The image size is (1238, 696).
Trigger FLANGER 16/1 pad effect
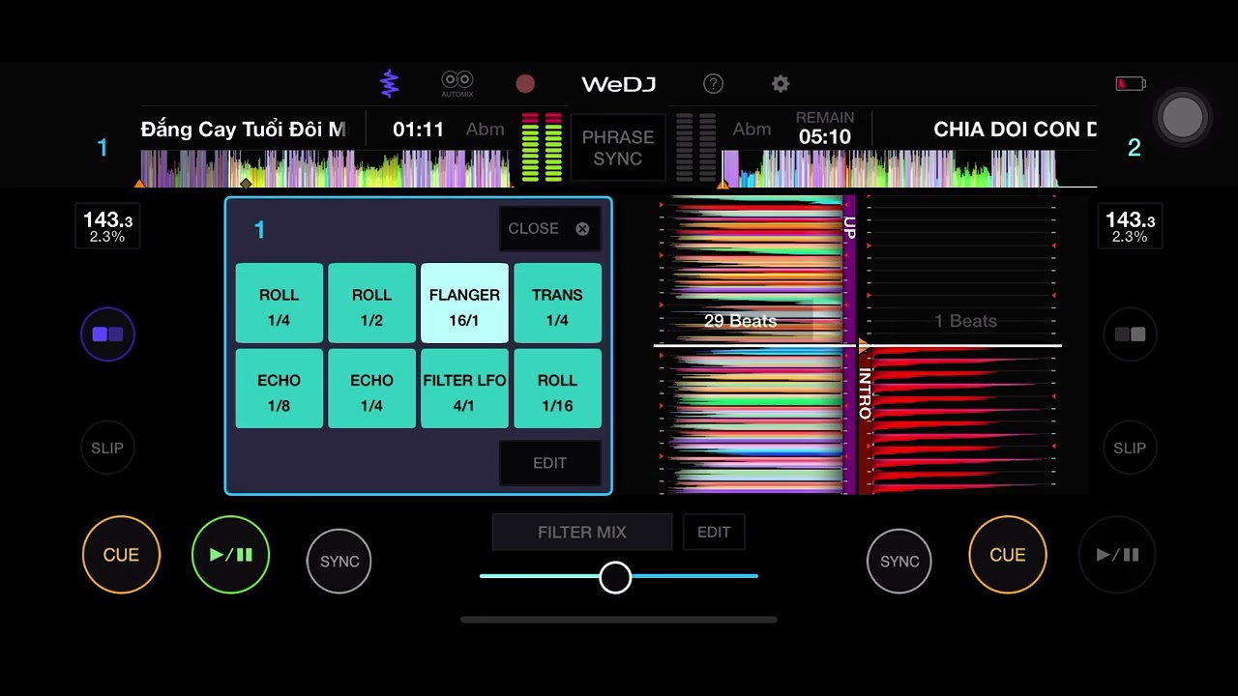tap(464, 304)
